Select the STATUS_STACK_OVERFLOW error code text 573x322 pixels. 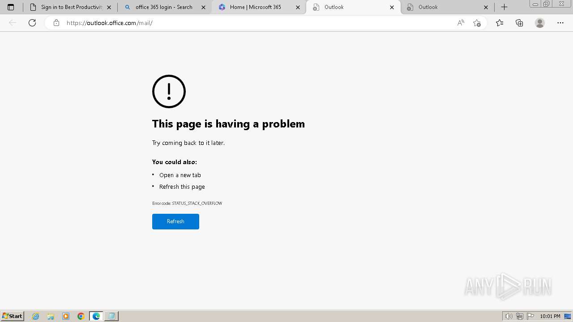tap(197, 203)
